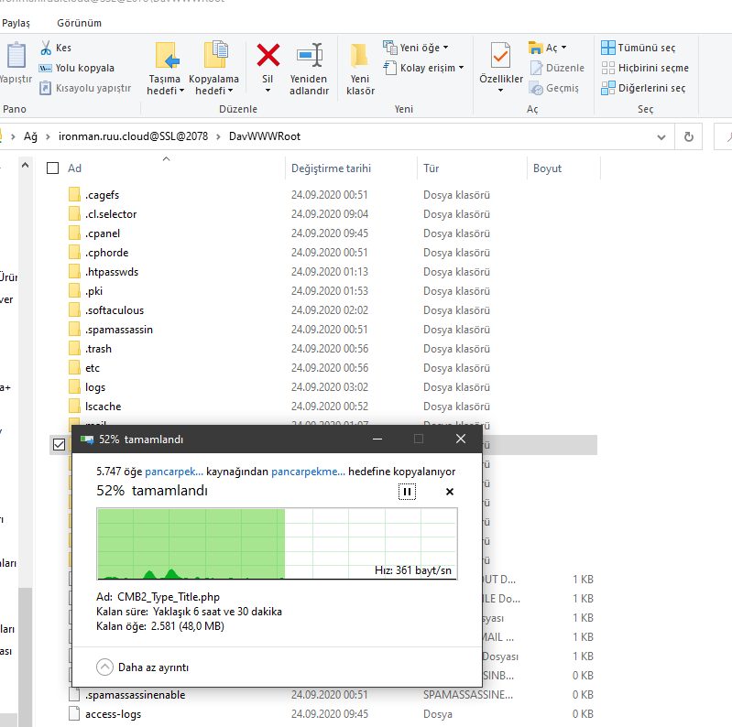Click breadcrumb chevron after Ağ
Image resolution: width=732 pixels, height=727 pixels.
(x=48, y=136)
